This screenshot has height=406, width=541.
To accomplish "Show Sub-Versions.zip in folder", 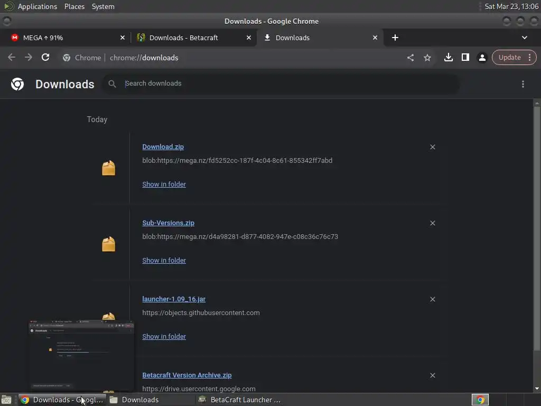I will coord(164,260).
